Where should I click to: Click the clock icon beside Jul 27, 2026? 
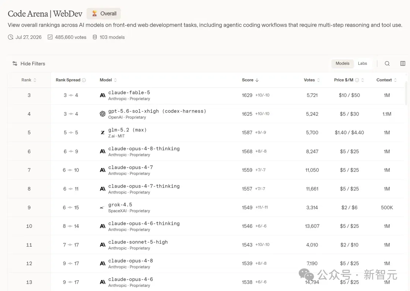coord(11,37)
